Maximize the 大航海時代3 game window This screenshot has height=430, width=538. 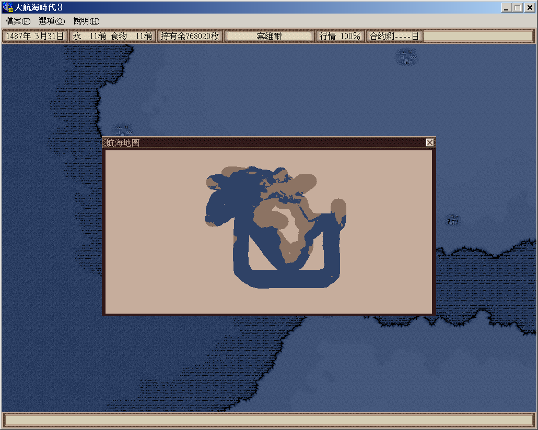coord(517,7)
